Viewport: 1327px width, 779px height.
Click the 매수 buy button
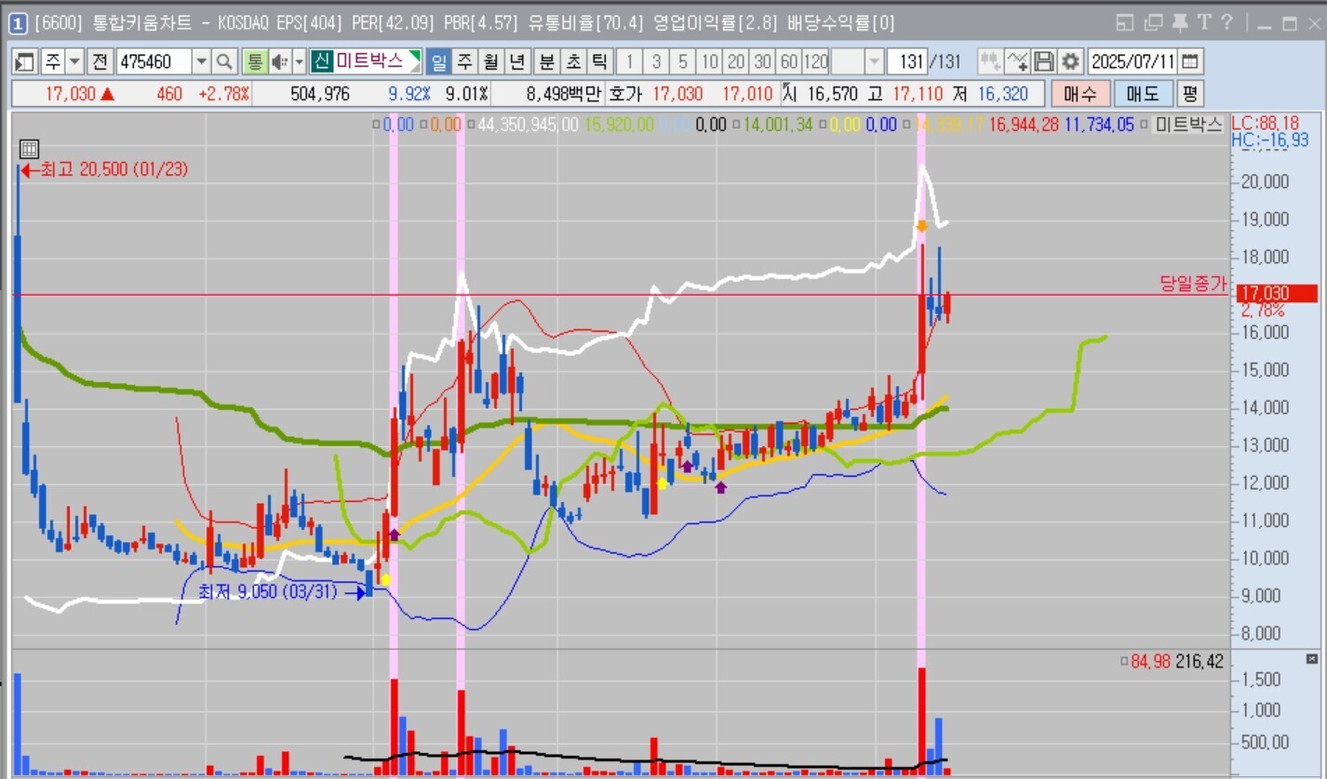pyautogui.click(x=1079, y=94)
